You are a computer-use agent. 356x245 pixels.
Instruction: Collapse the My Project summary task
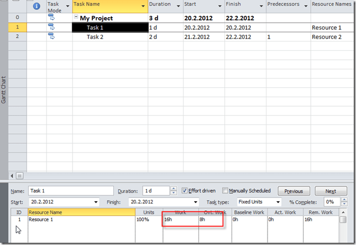[76, 18]
